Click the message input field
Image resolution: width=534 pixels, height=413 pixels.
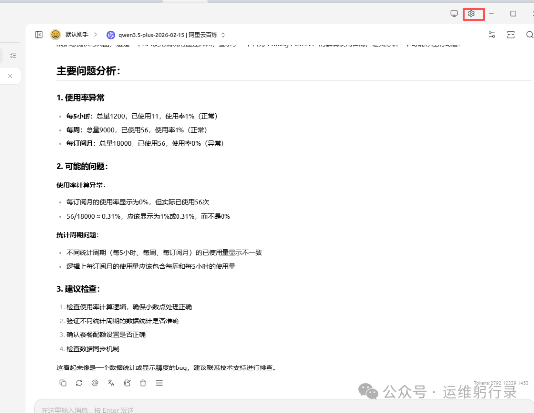[x=247, y=410]
